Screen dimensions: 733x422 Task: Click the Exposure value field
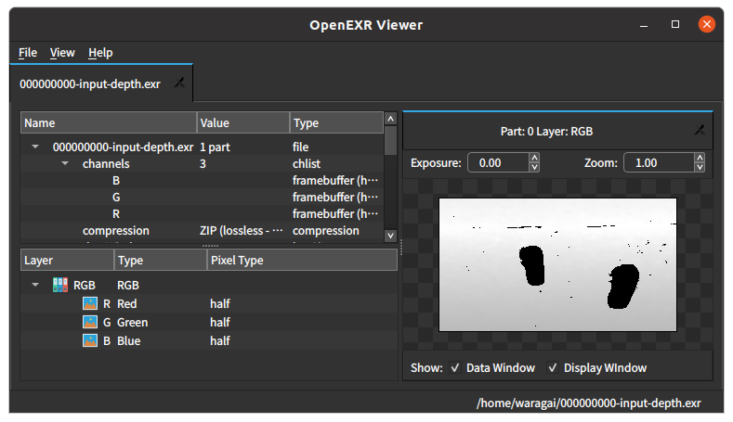(x=498, y=162)
